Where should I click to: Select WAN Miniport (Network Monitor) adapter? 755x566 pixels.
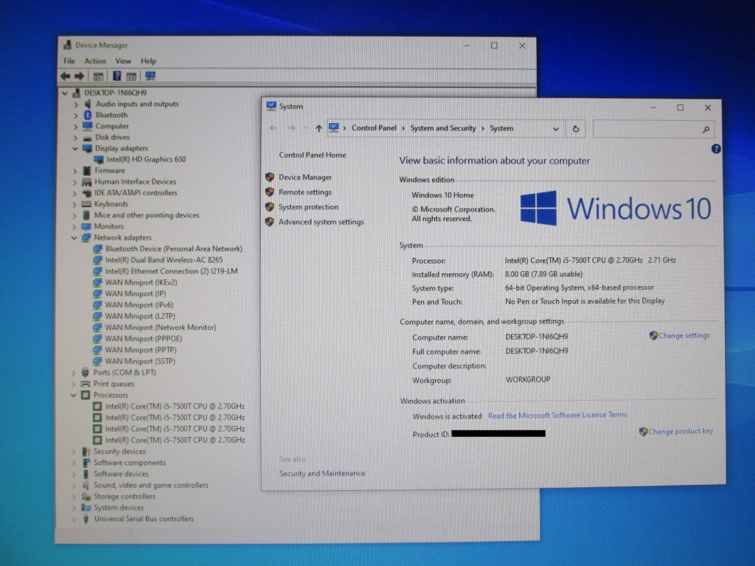pyautogui.click(x=161, y=328)
